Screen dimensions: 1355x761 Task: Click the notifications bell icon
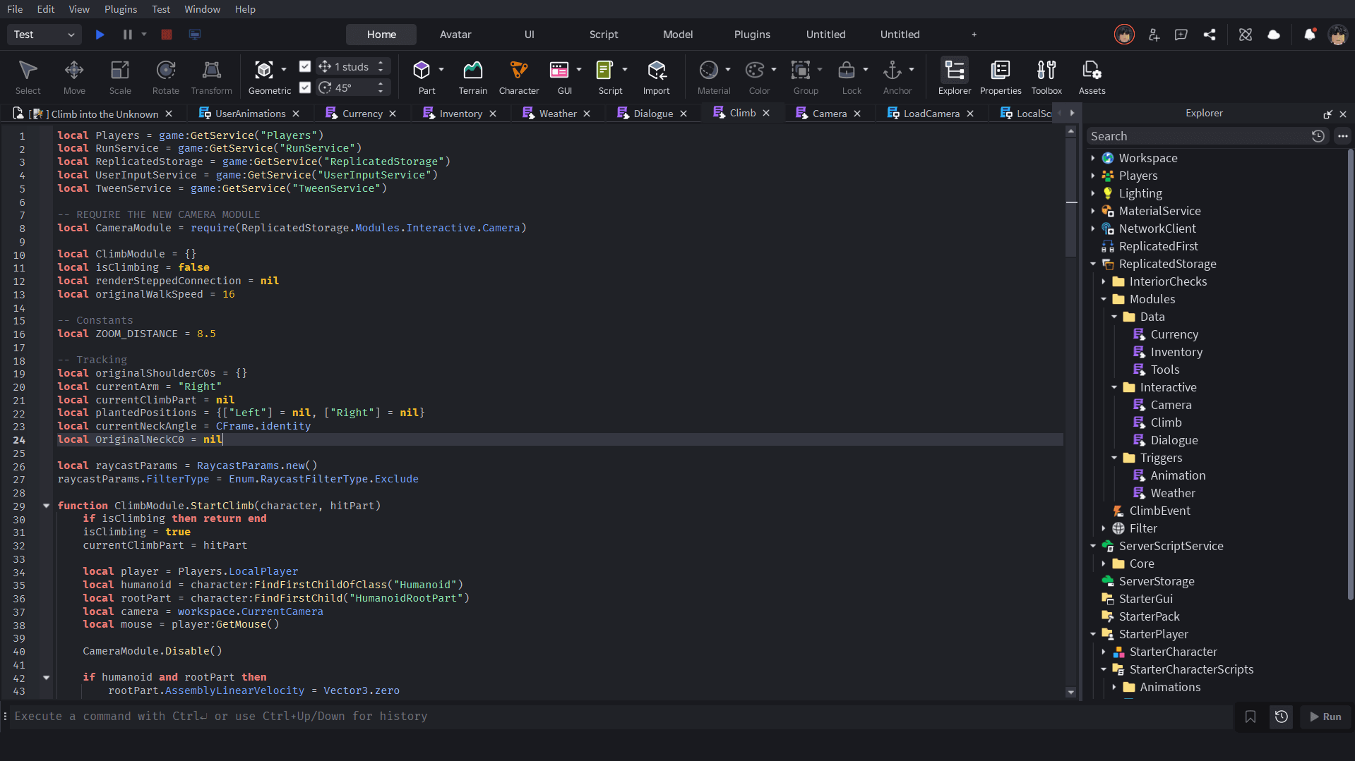coord(1309,35)
